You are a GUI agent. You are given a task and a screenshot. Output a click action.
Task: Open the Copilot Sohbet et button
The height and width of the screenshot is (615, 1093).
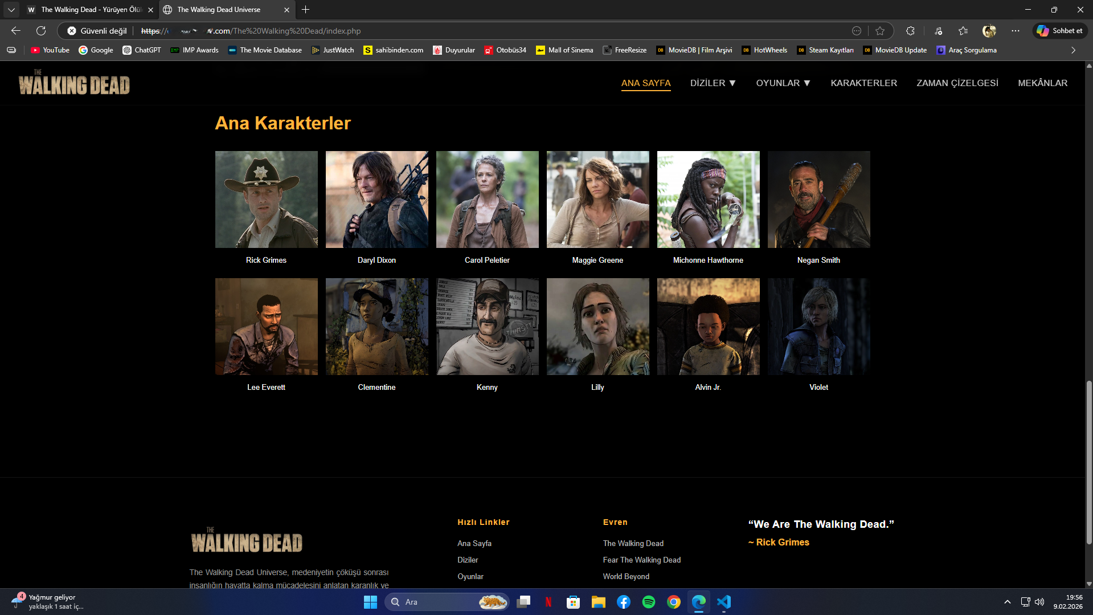1059,31
